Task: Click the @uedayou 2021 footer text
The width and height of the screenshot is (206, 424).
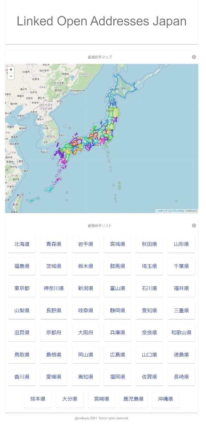Action: 101,418
